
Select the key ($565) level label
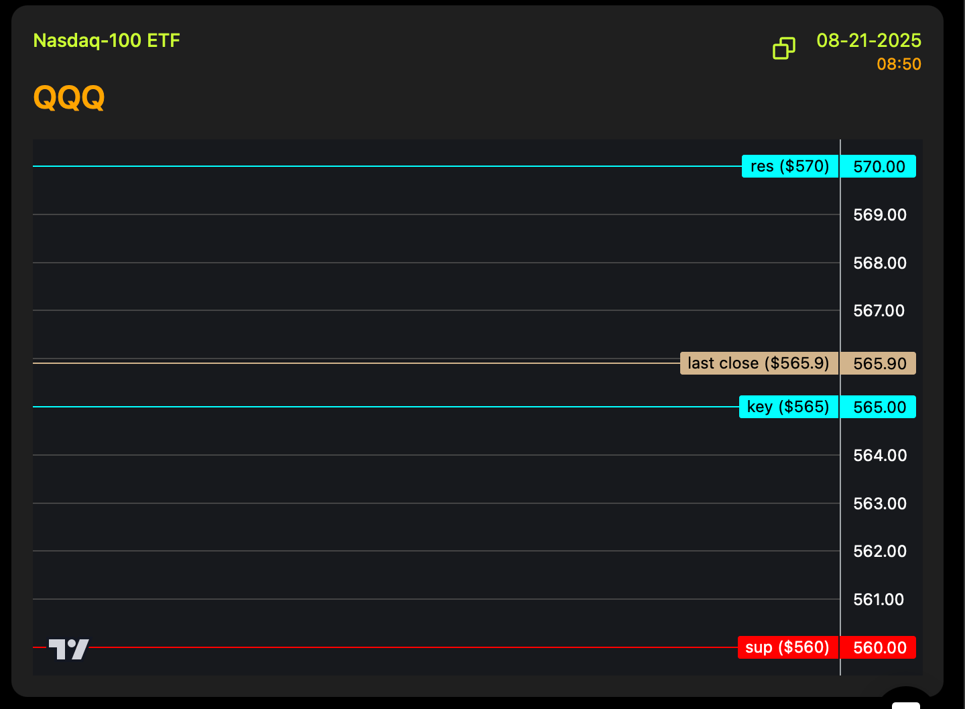(x=787, y=407)
